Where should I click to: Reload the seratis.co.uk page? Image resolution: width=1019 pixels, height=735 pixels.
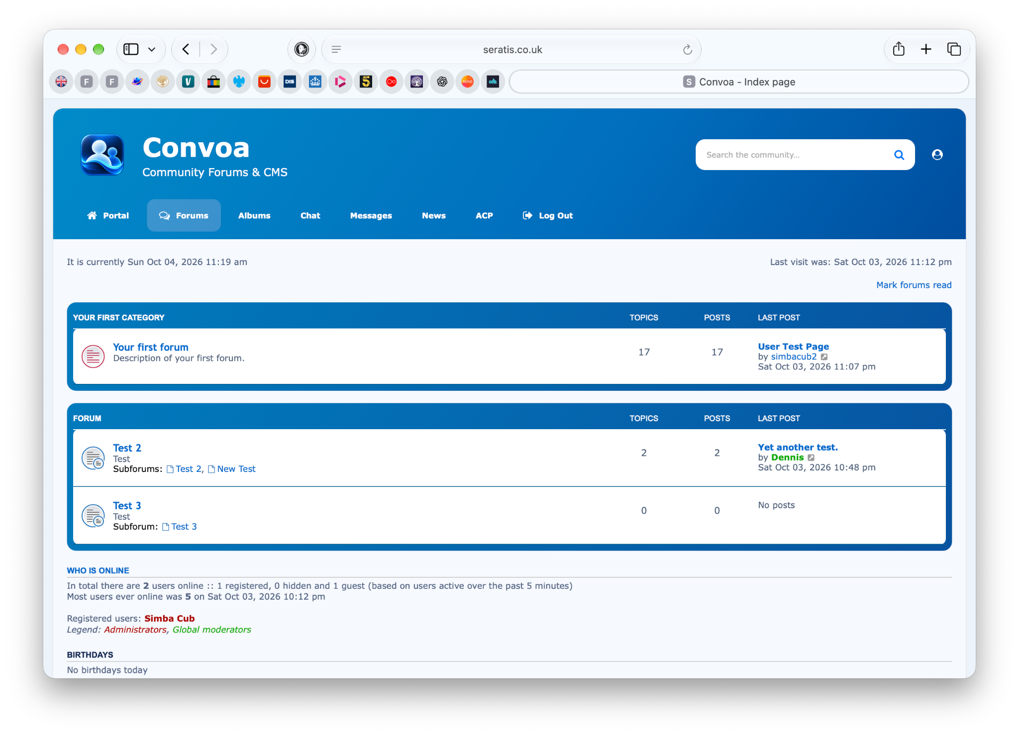pos(687,49)
